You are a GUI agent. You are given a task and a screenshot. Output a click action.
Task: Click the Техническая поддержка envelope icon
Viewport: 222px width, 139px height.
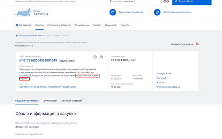coord(113,12)
